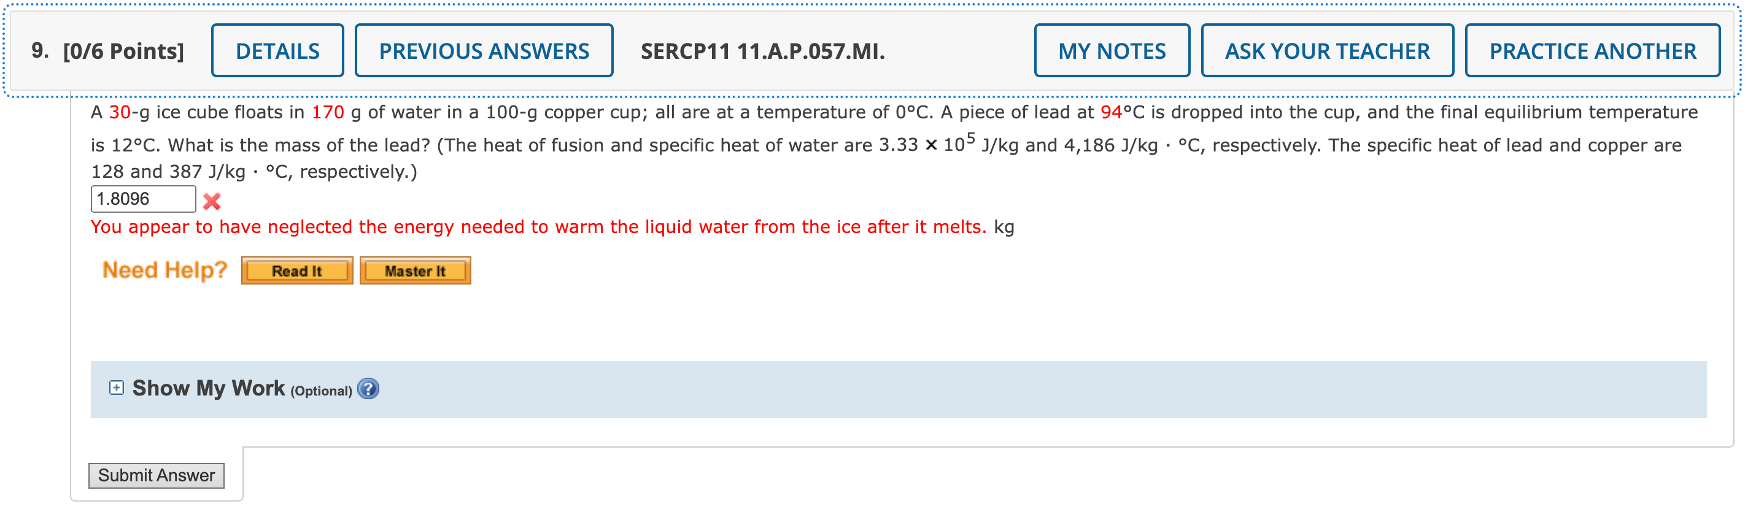Click the answer field containing 1.8096
Screen dimensions: 1756x512
coord(143,198)
